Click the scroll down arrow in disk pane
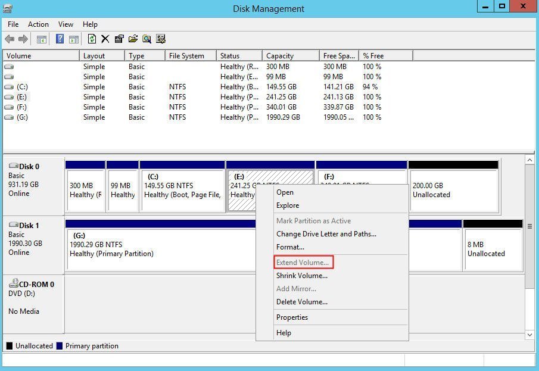 530,335
